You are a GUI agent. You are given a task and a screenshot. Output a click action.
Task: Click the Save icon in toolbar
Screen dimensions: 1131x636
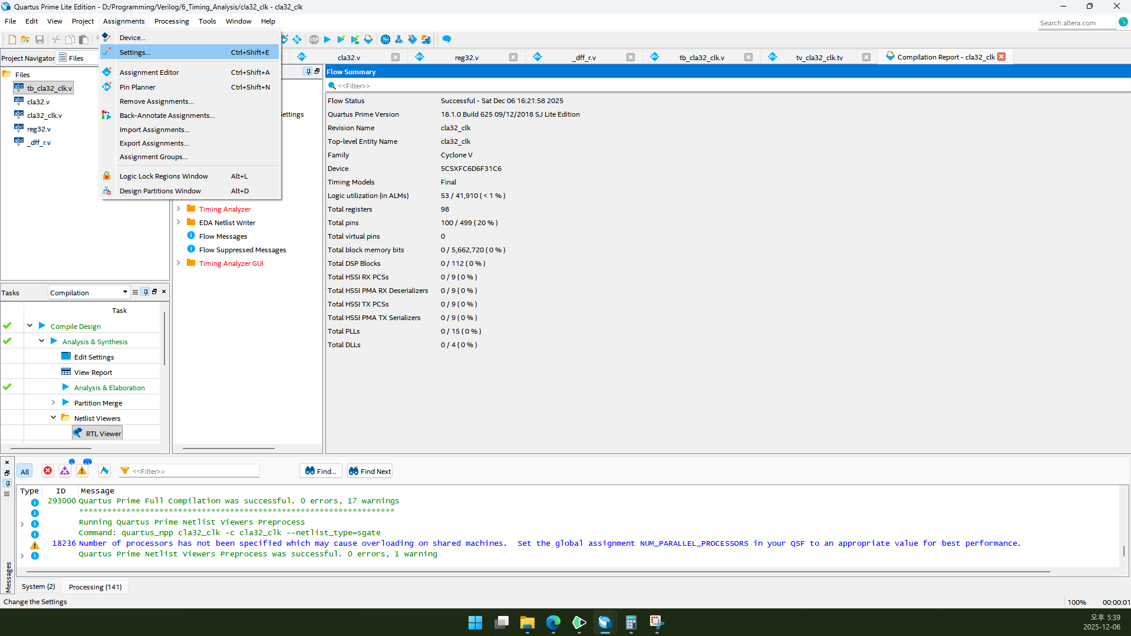pos(39,39)
